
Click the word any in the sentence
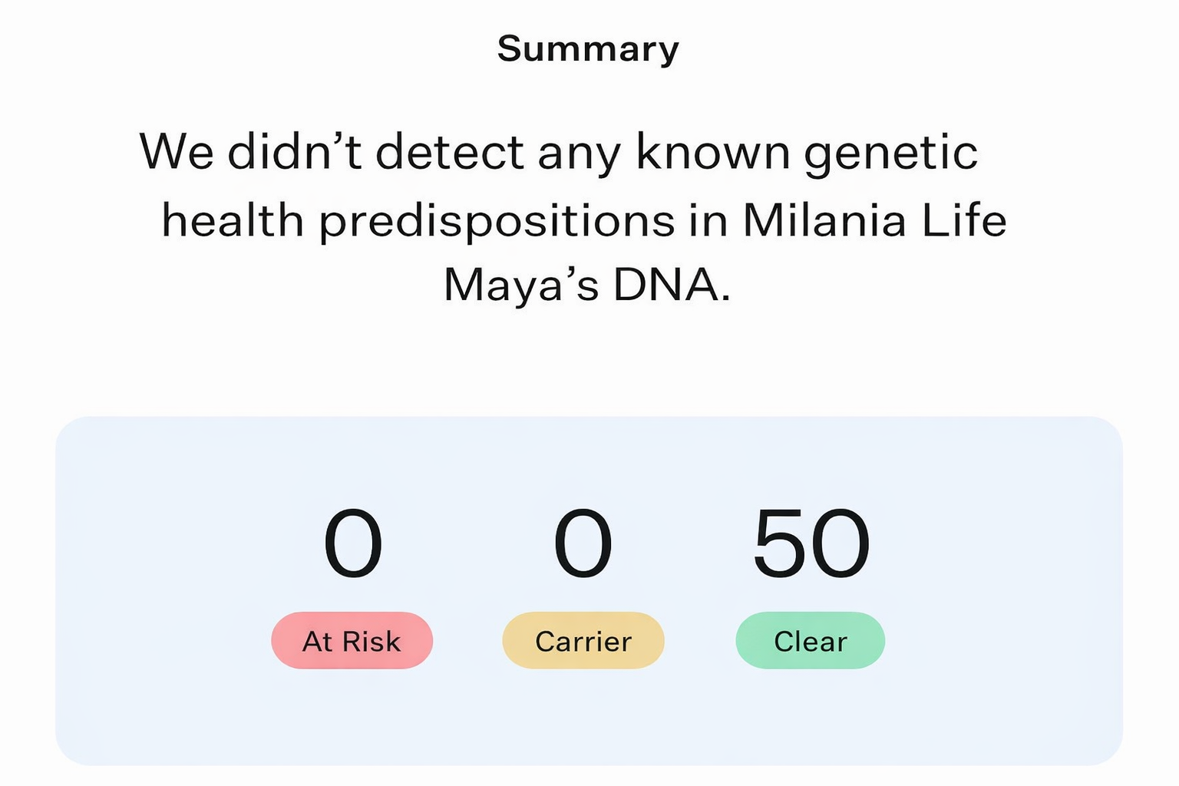pos(579,154)
